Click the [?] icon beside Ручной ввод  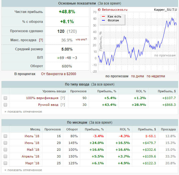coord(63,105)
